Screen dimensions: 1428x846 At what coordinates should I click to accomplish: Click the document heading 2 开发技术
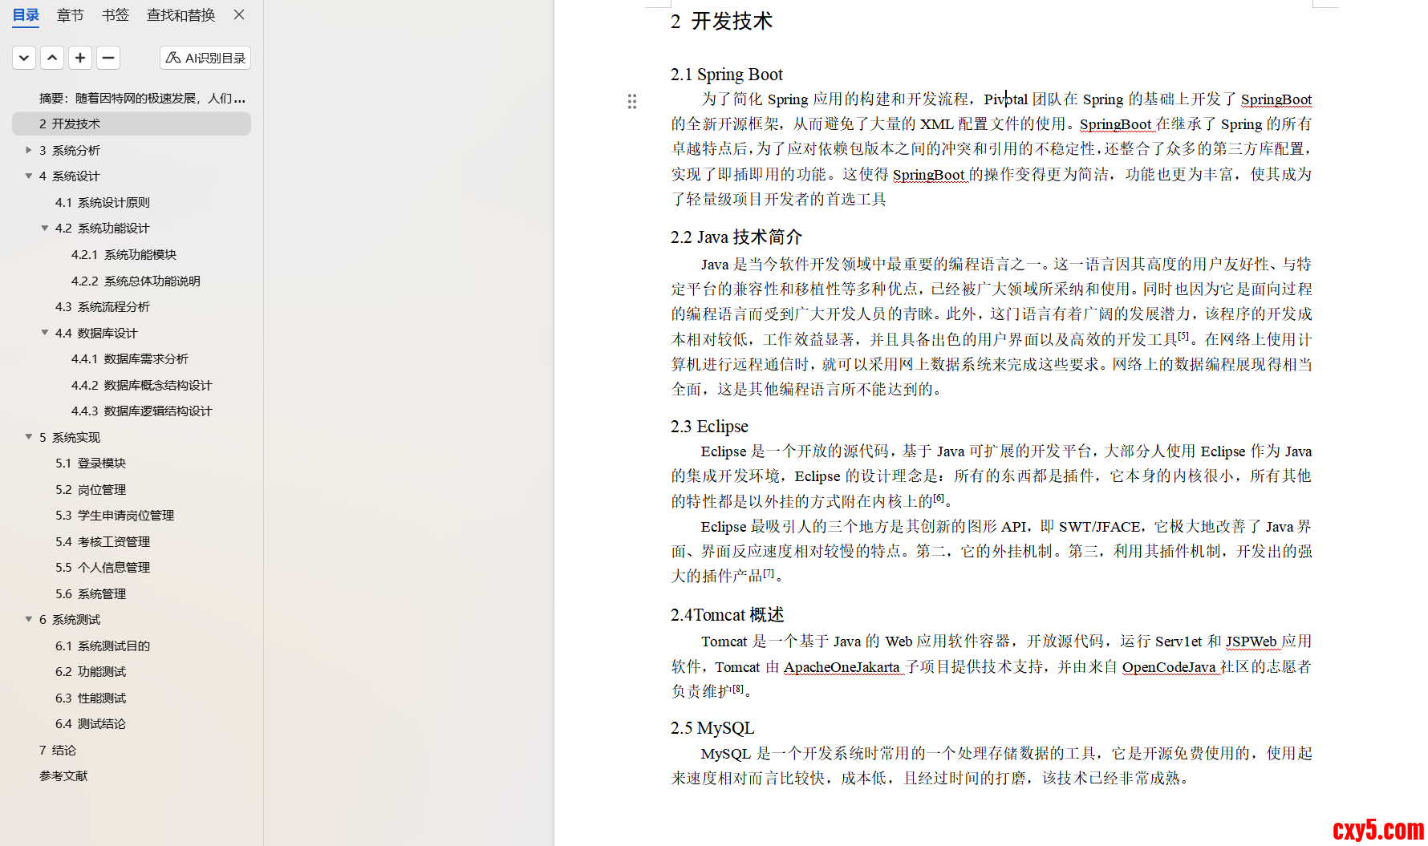[x=721, y=21]
